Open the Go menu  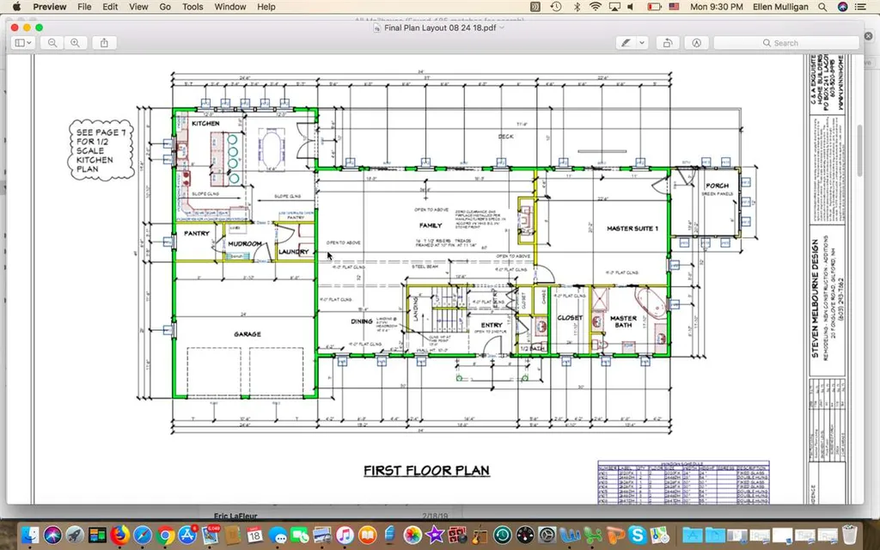click(165, 7)
